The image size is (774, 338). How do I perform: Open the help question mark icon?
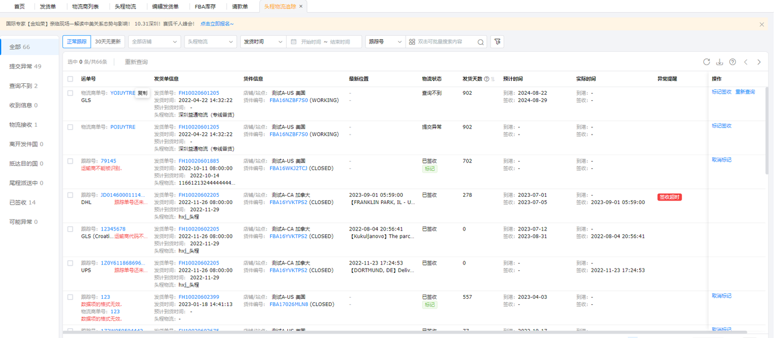click(733, 62)
